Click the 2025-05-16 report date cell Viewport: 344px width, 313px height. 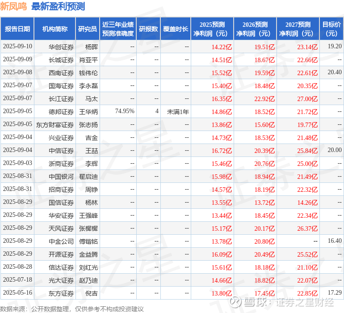pos(17,292)
